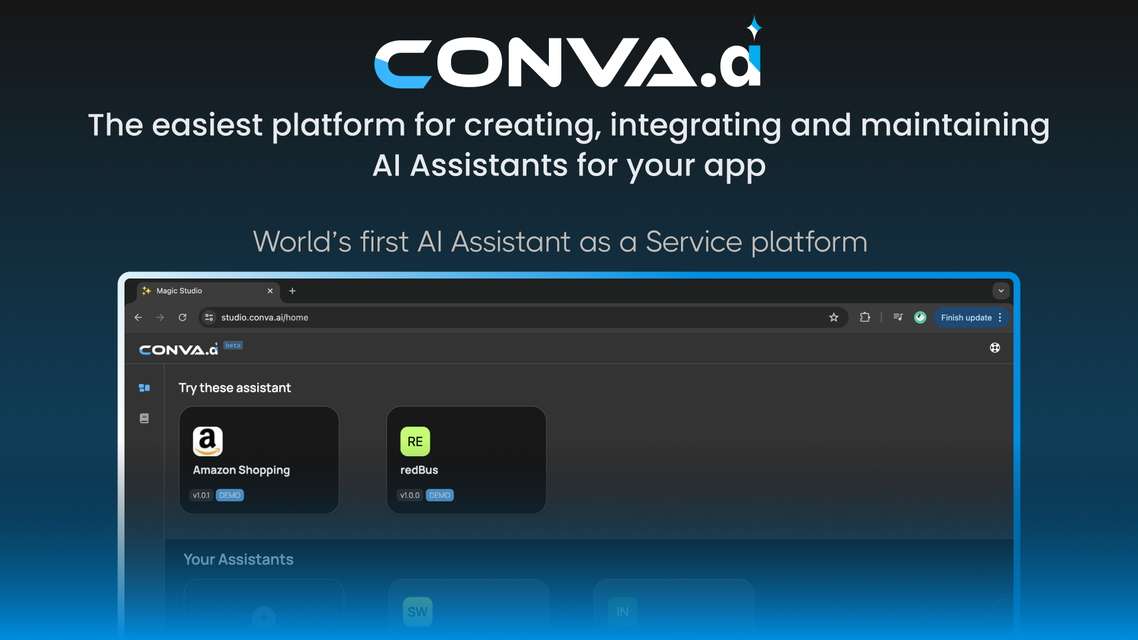1138x640 pixels.
Task: Select the grid/dashboard panel icon
Action: [145, 388]
